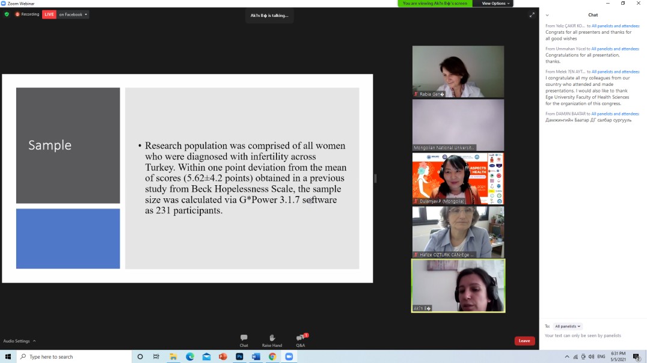647x363 pixels.
Task: Click the green encryption shield icon
Action: coord(7,14)
